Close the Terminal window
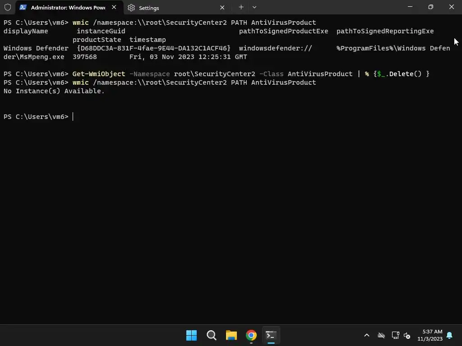Image resolution: width=462 pixels, height=346 pixels. [x=451, y=7]
